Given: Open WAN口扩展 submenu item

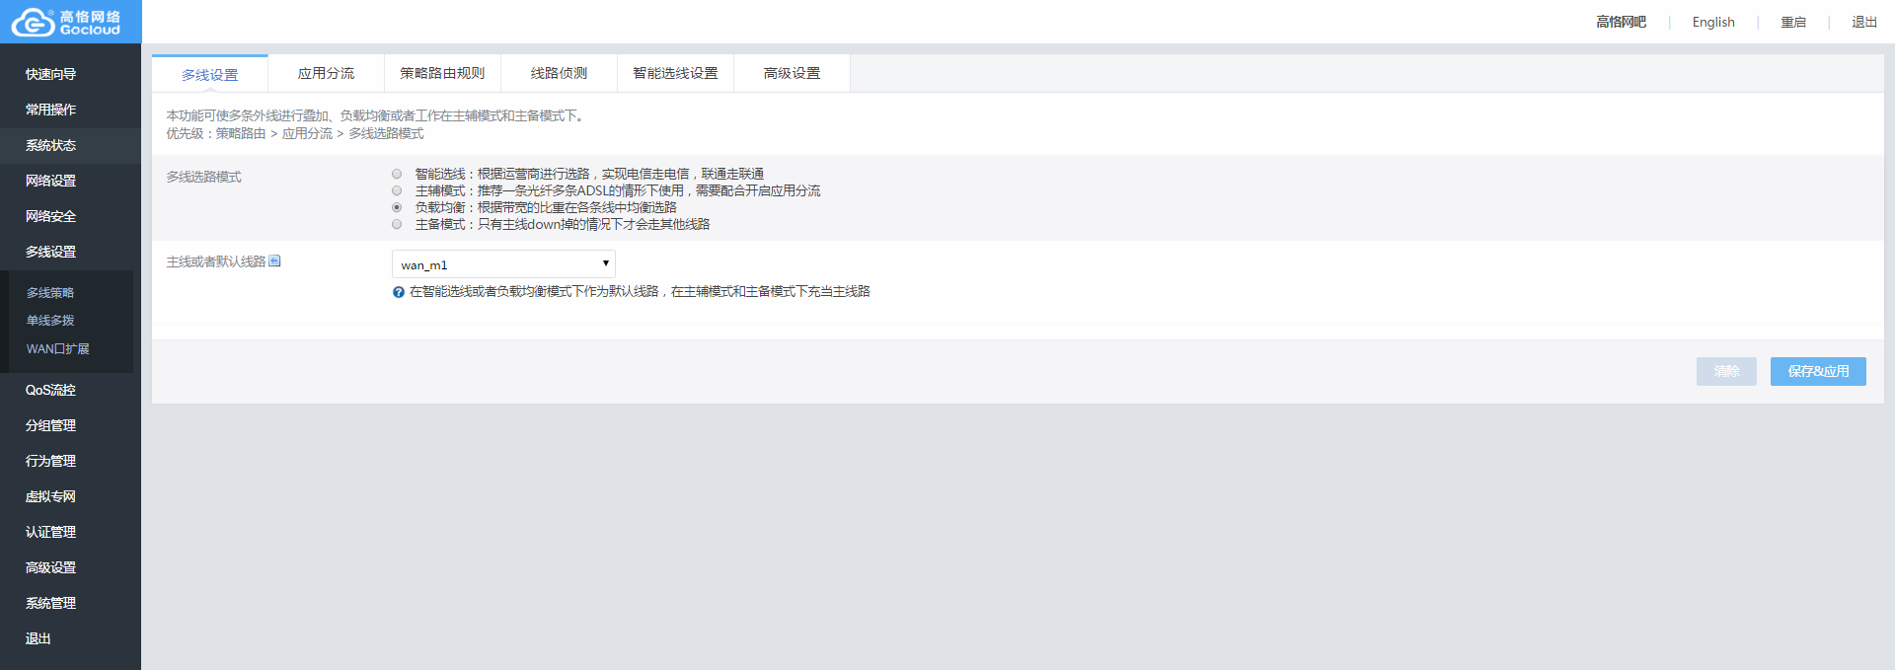Looking at the screenshot, I should point(57,349).
